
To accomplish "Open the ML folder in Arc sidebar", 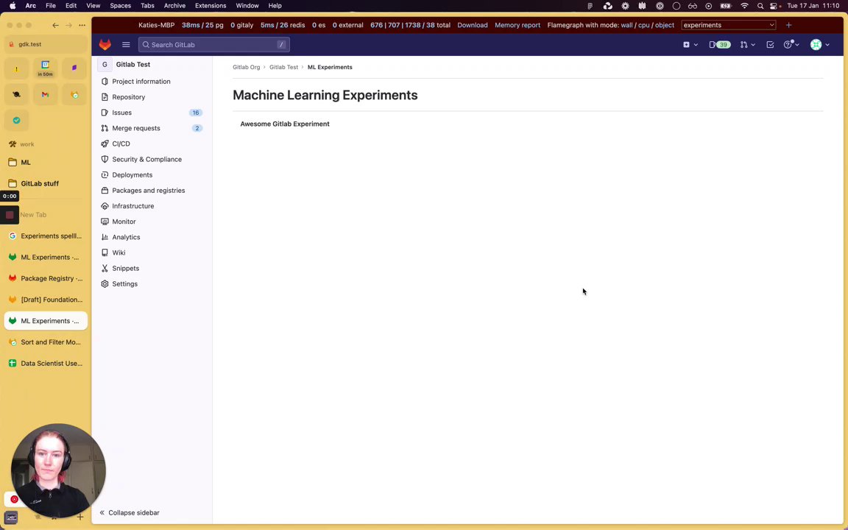I will tap(46, 162).
